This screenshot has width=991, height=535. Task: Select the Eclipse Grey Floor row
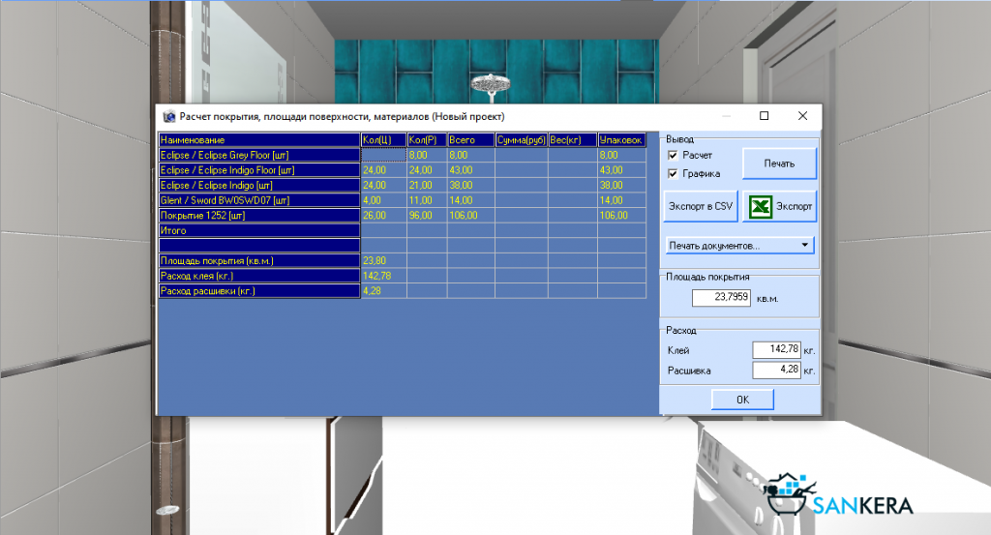tap(257, 155)
